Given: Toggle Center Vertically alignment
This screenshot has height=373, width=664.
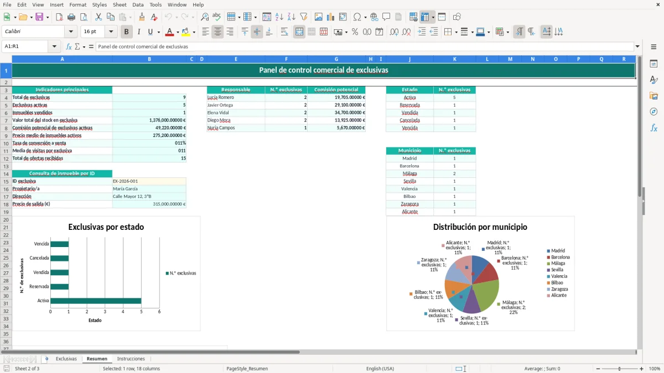Looking at the screenshot, I should pos(257,32).
